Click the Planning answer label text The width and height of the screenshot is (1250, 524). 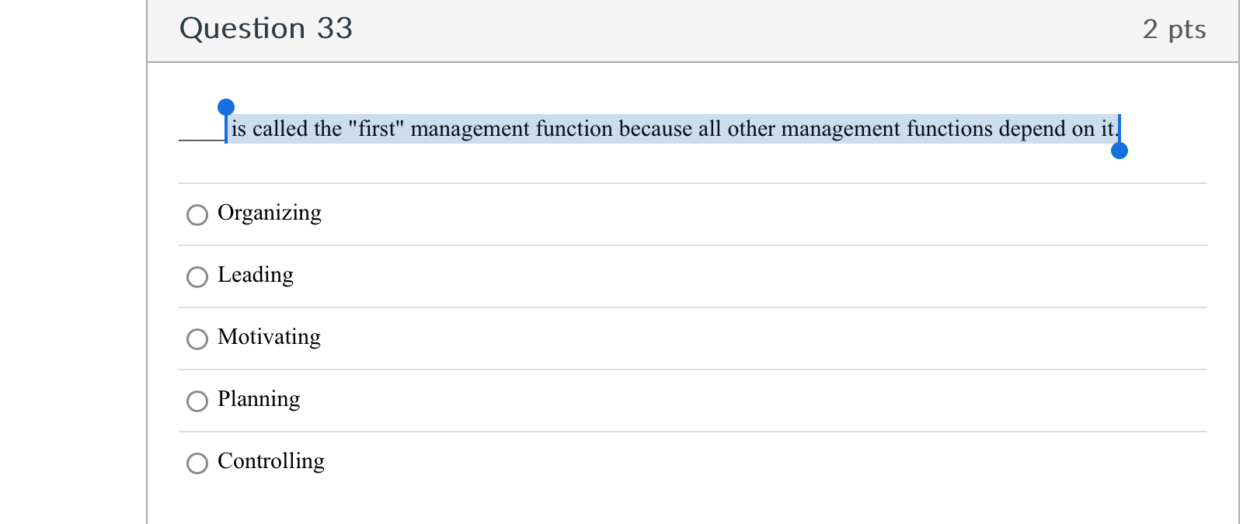pyautogui.click(x=259, y=400)
